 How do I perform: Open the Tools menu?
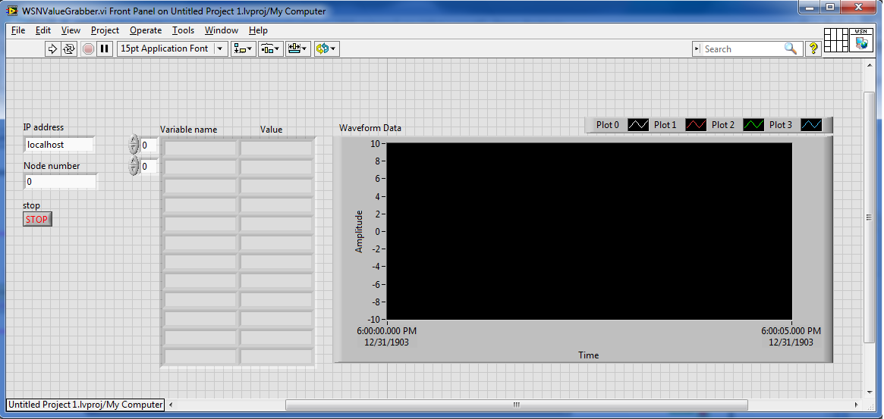click(x=183, y=30)
